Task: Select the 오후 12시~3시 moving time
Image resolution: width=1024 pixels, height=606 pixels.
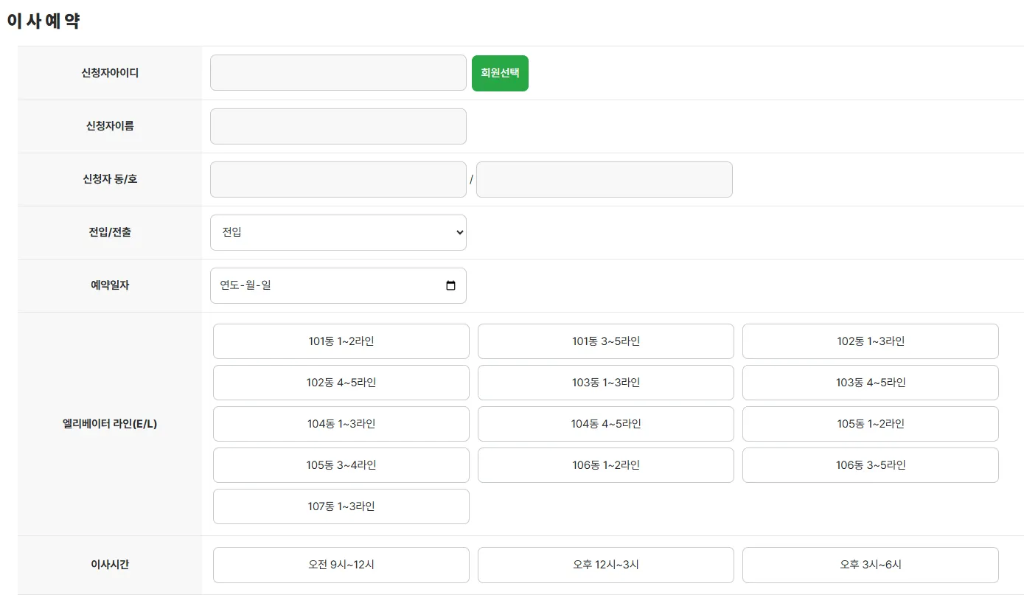Action: [x=605, y=565]
